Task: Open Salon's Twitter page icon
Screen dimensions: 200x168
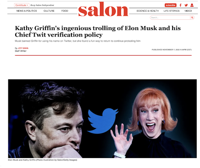Action: 186,5
